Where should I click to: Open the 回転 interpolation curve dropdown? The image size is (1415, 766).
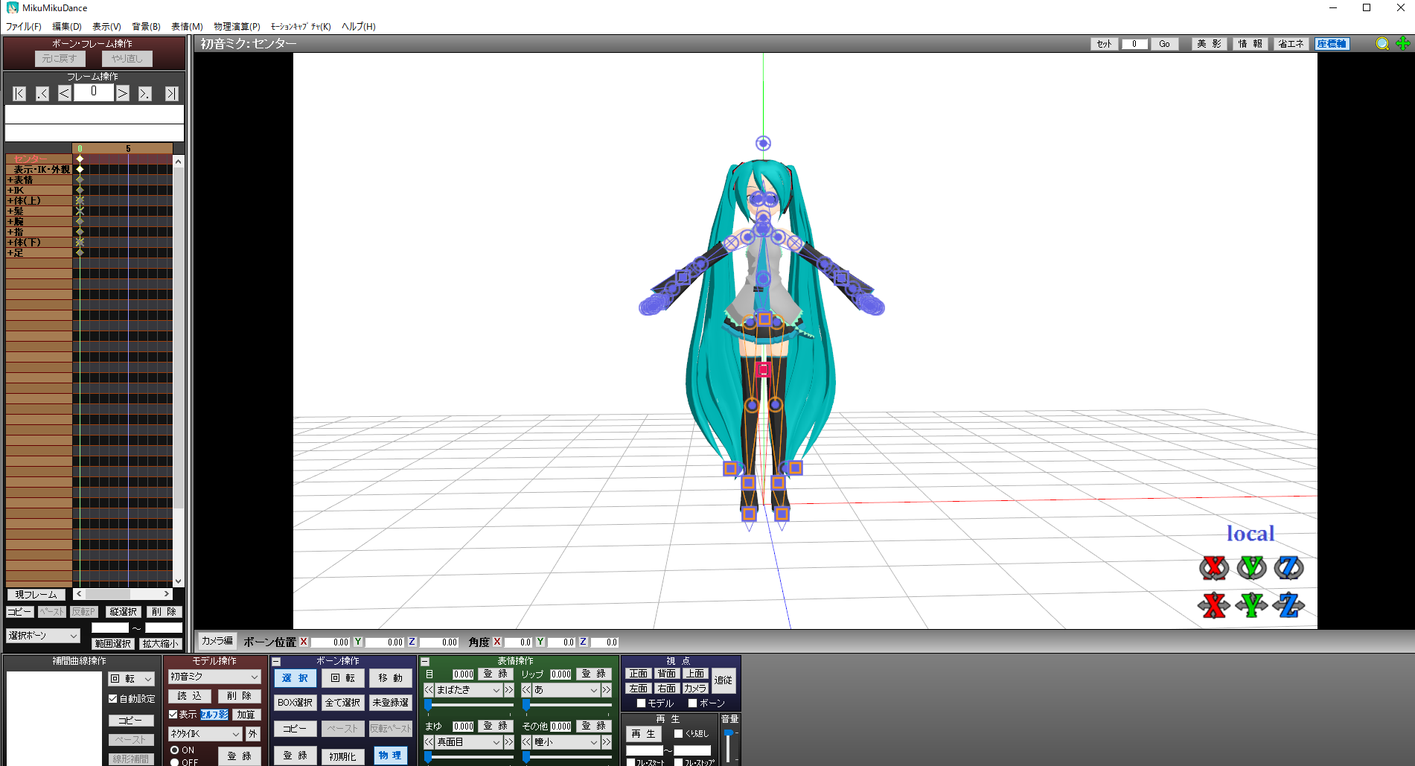pos(131,679)
